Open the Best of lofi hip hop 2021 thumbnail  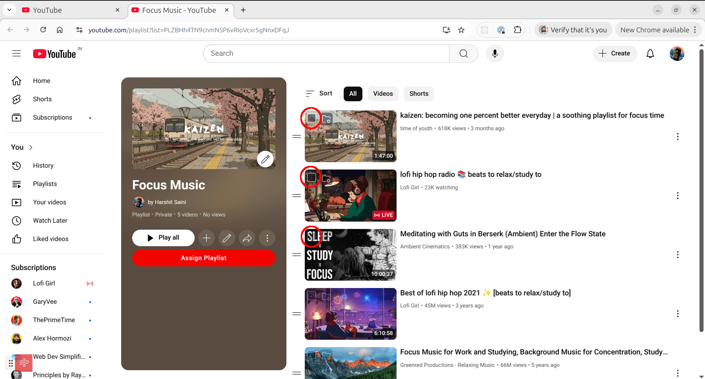tap(351, 314)
